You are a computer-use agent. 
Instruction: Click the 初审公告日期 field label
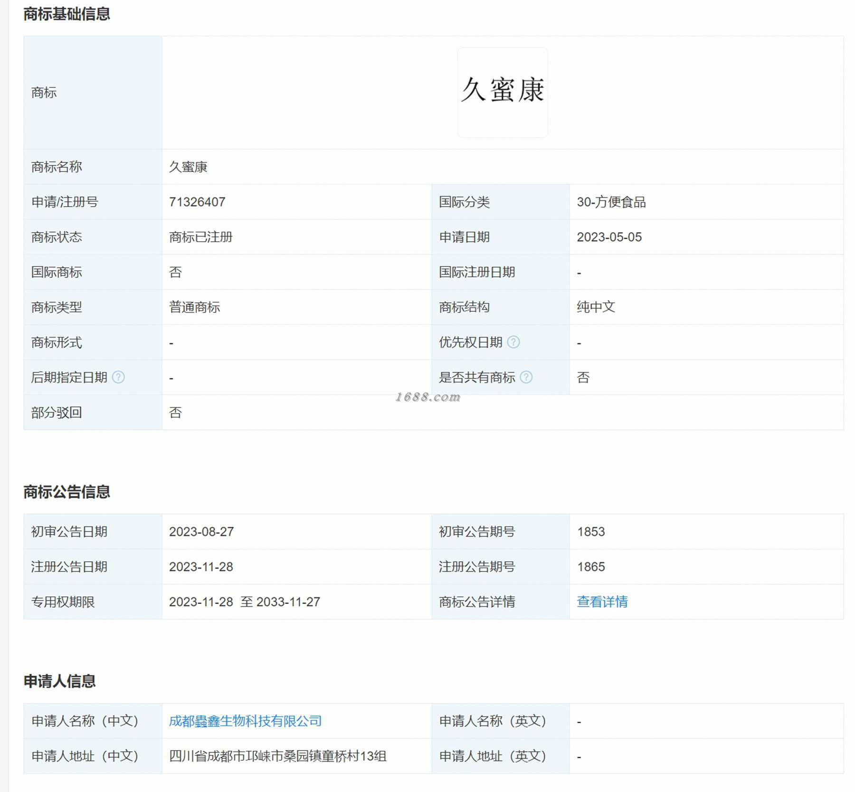(69, 532)
